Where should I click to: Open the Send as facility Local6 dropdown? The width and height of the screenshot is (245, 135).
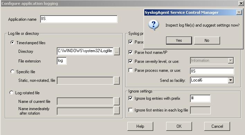(x=230, y=80)
